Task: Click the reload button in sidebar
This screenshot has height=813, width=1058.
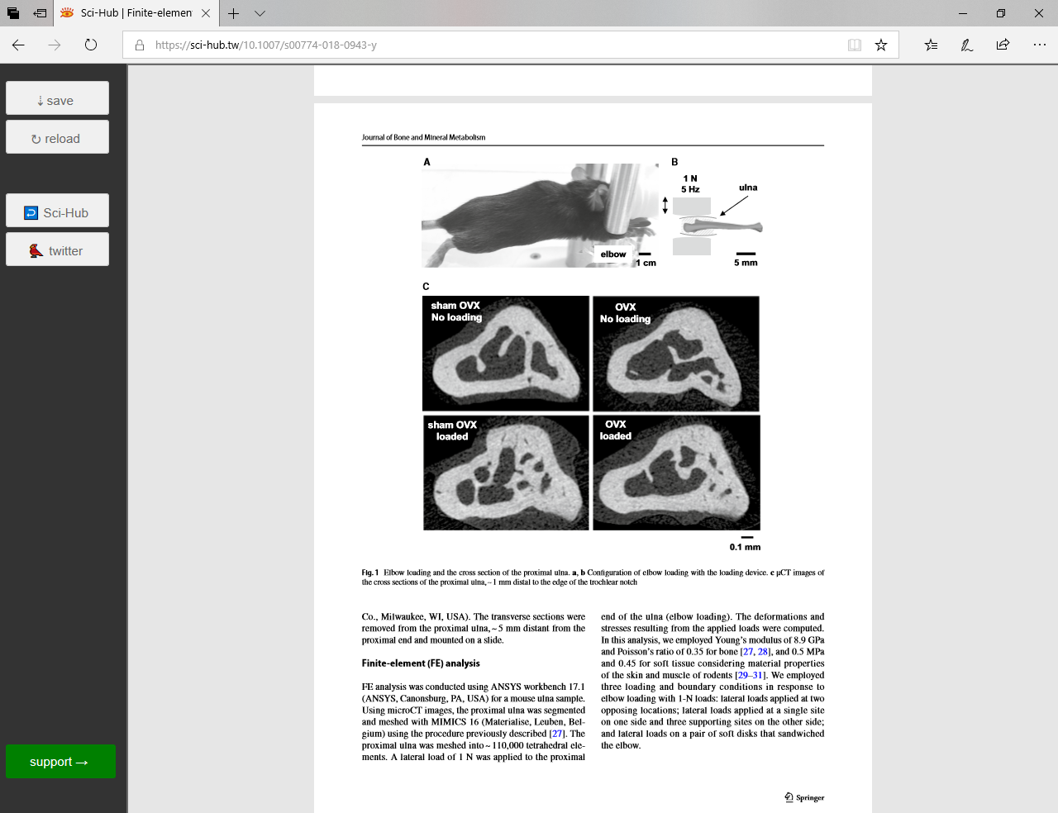Action: [57, 137]
